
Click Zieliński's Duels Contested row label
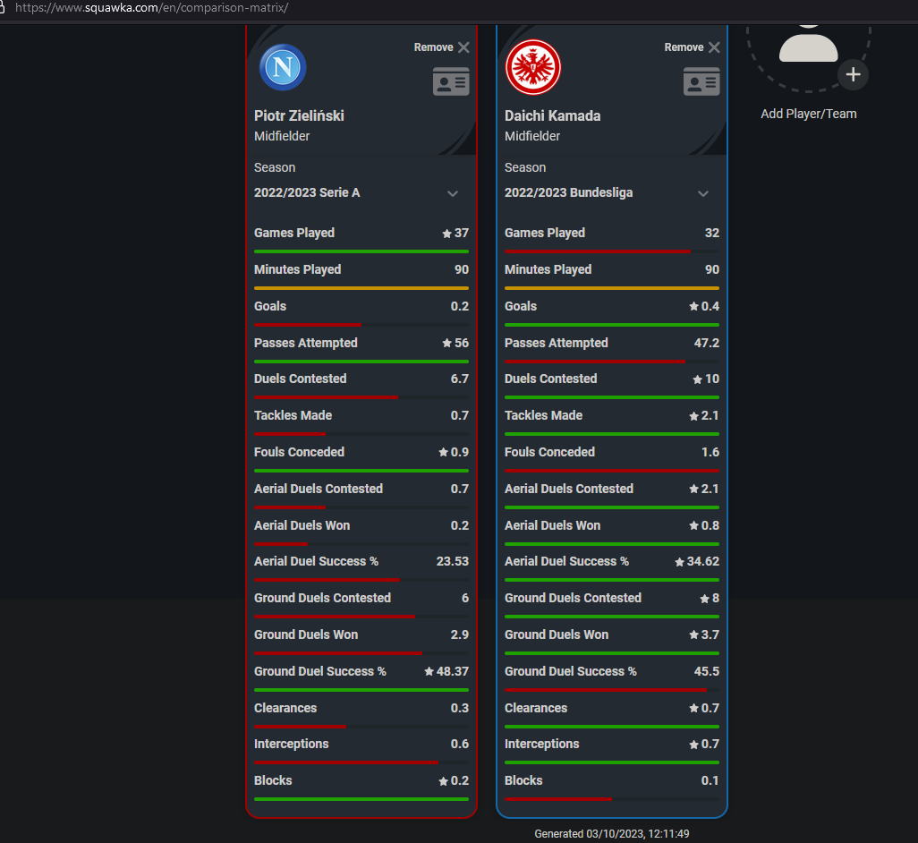pos(301,379)
